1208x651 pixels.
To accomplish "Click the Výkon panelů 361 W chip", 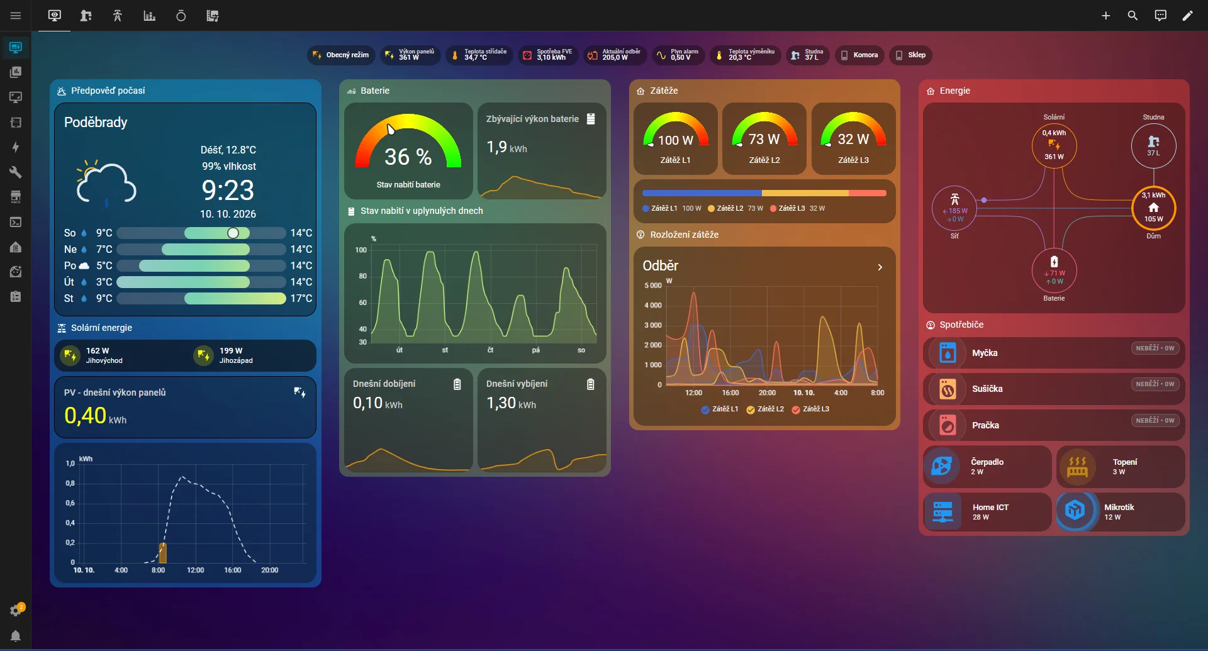I will (x=410, y=55).
